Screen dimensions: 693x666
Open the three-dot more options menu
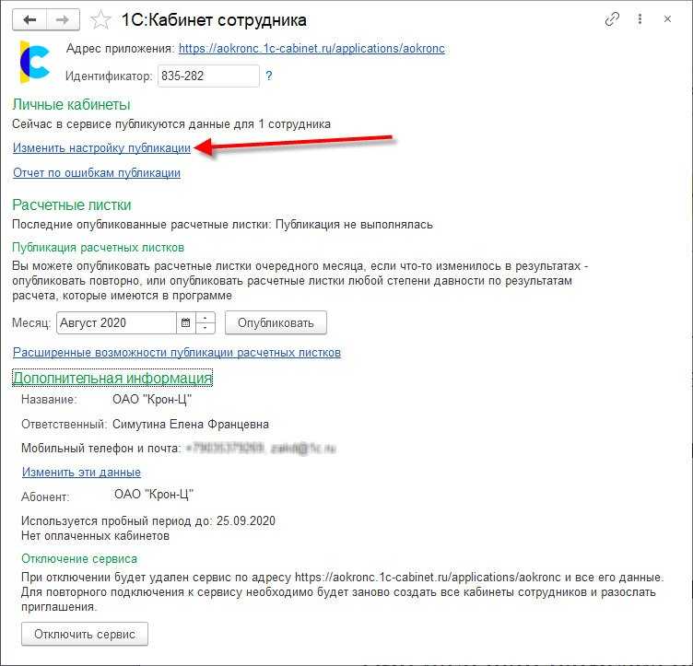click(x=640, y=19)
